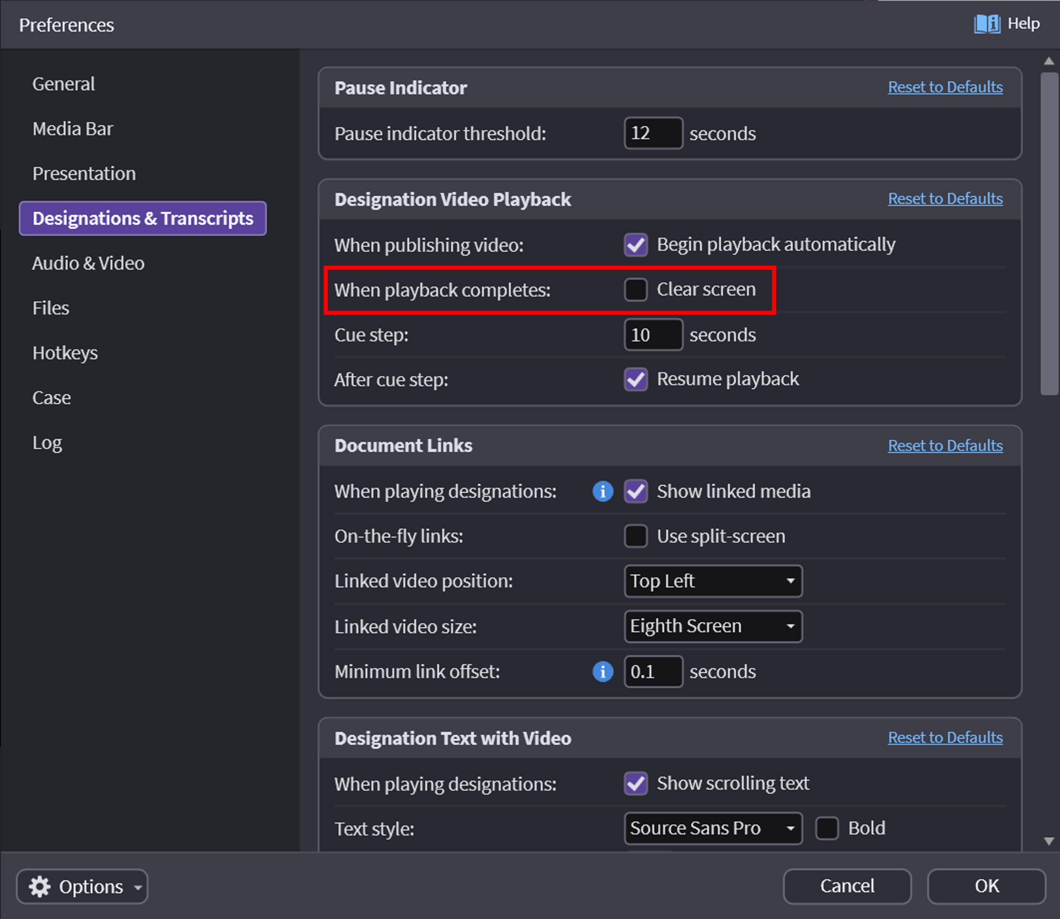Enable Clear screen checkbox
This screenshot has width=1060, height=919.
pyautogui.click(x=636, y=290)
